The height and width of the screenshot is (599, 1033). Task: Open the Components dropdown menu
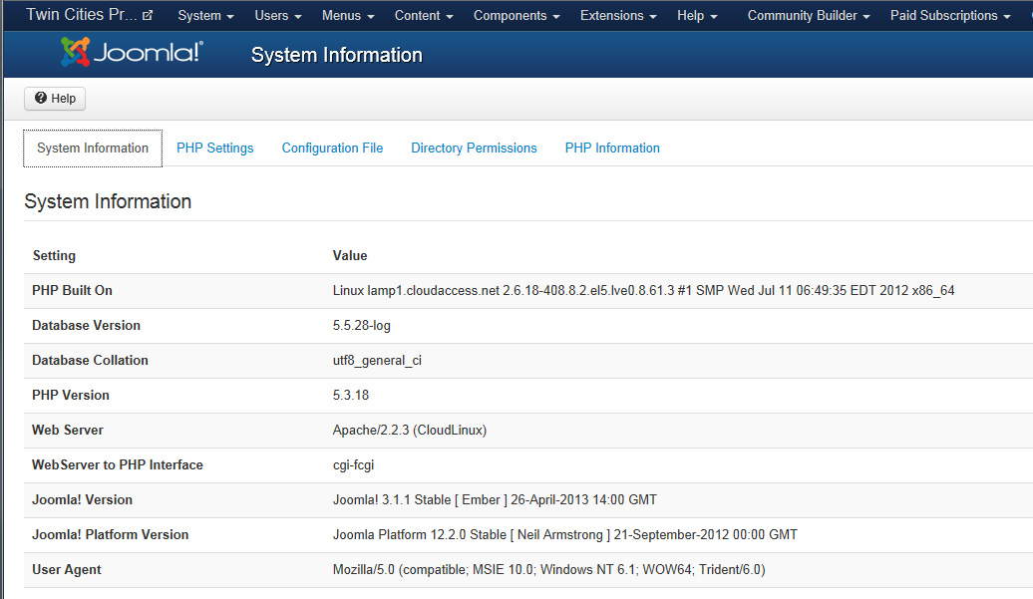(516, 16)
